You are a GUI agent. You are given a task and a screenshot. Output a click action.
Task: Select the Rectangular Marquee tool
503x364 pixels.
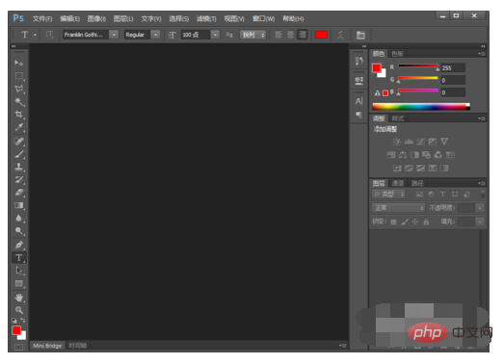(x=19, y=76)
